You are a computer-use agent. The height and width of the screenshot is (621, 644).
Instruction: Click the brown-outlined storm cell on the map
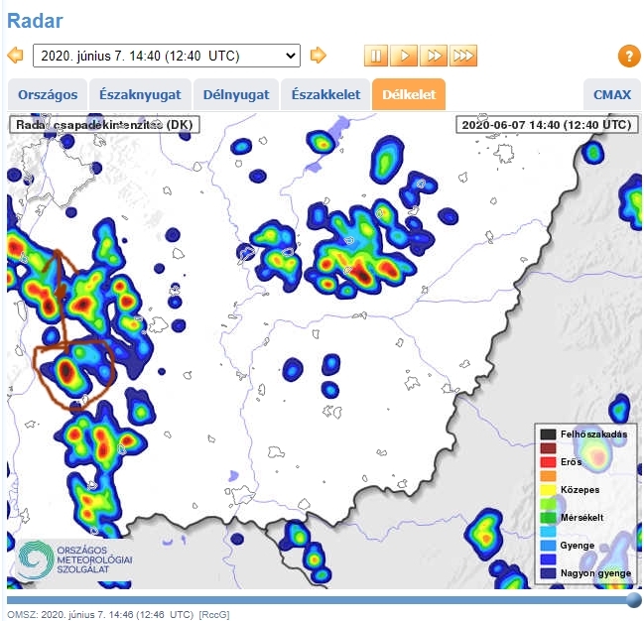click(x=66, y=372)
